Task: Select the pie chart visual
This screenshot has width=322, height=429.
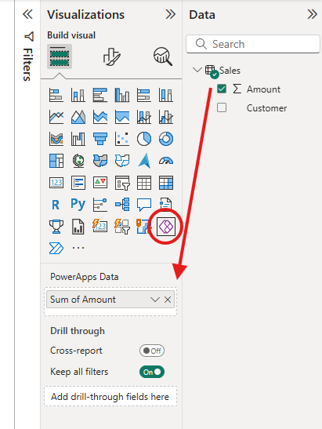Action: tap(144, 139)
